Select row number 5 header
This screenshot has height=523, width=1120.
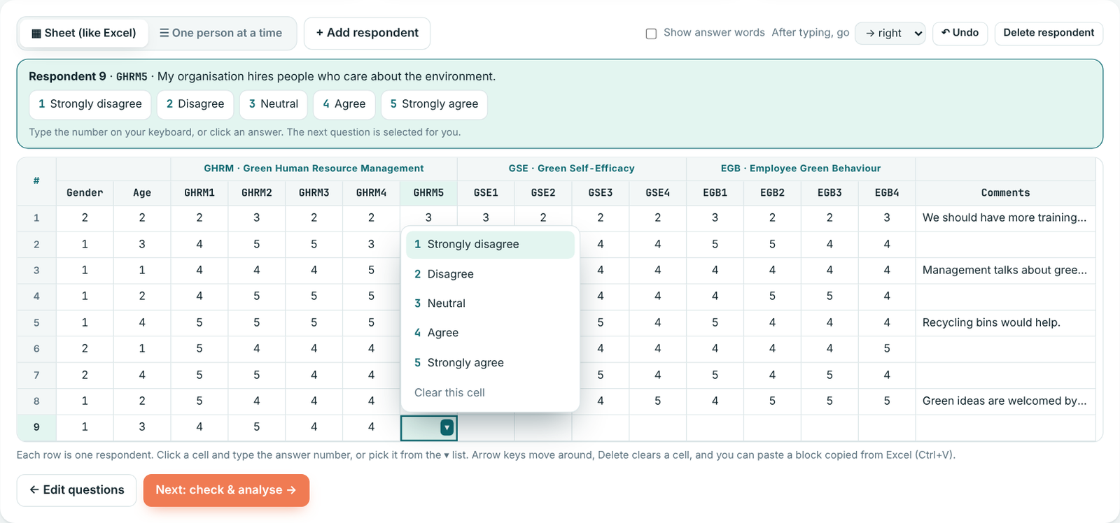coord(36,323)
